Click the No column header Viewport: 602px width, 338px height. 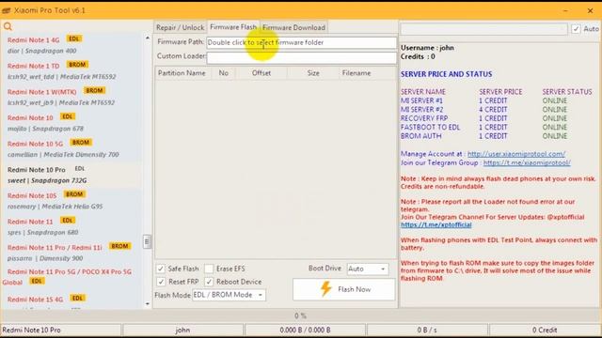(224, 73)
